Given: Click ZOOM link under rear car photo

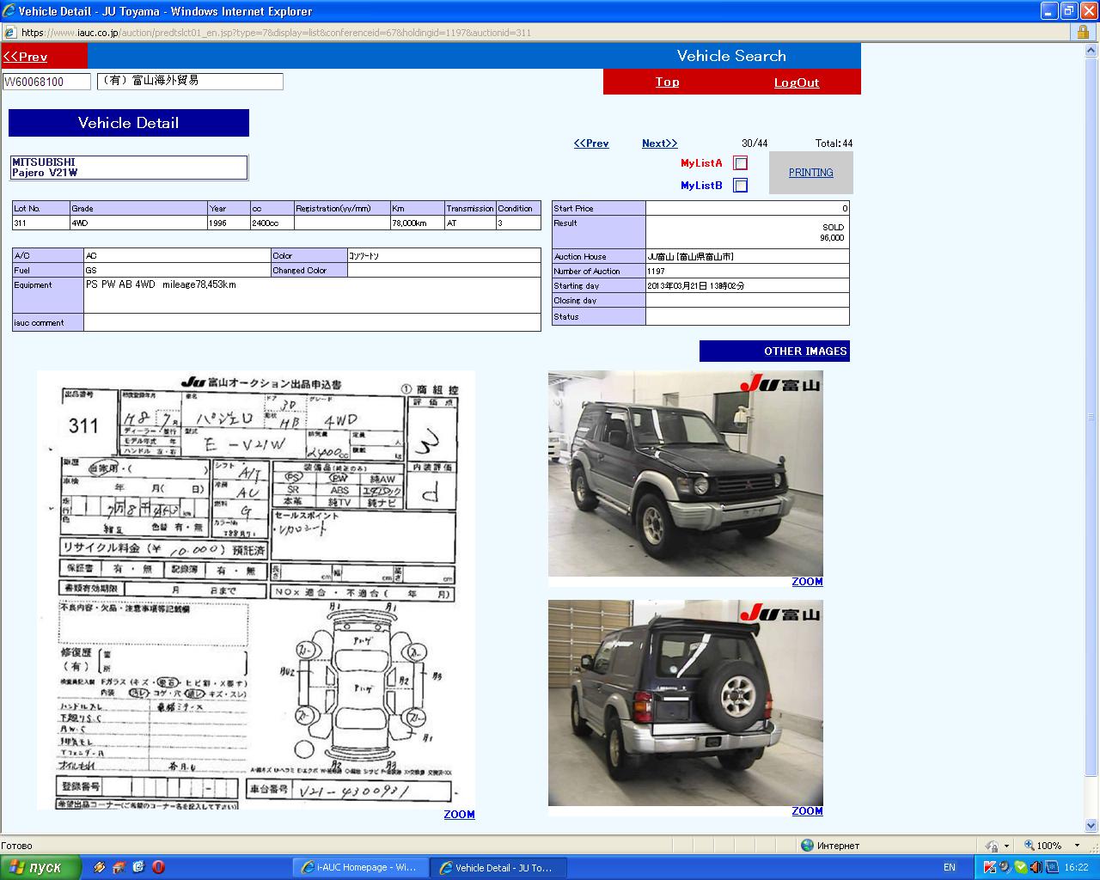Looking at the screenshot, I should point(807,811).
